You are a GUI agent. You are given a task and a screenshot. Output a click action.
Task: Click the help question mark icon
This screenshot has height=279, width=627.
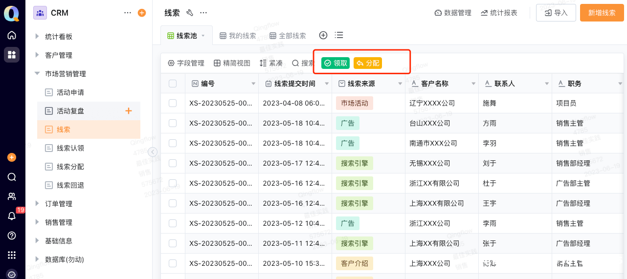(12, 236)
